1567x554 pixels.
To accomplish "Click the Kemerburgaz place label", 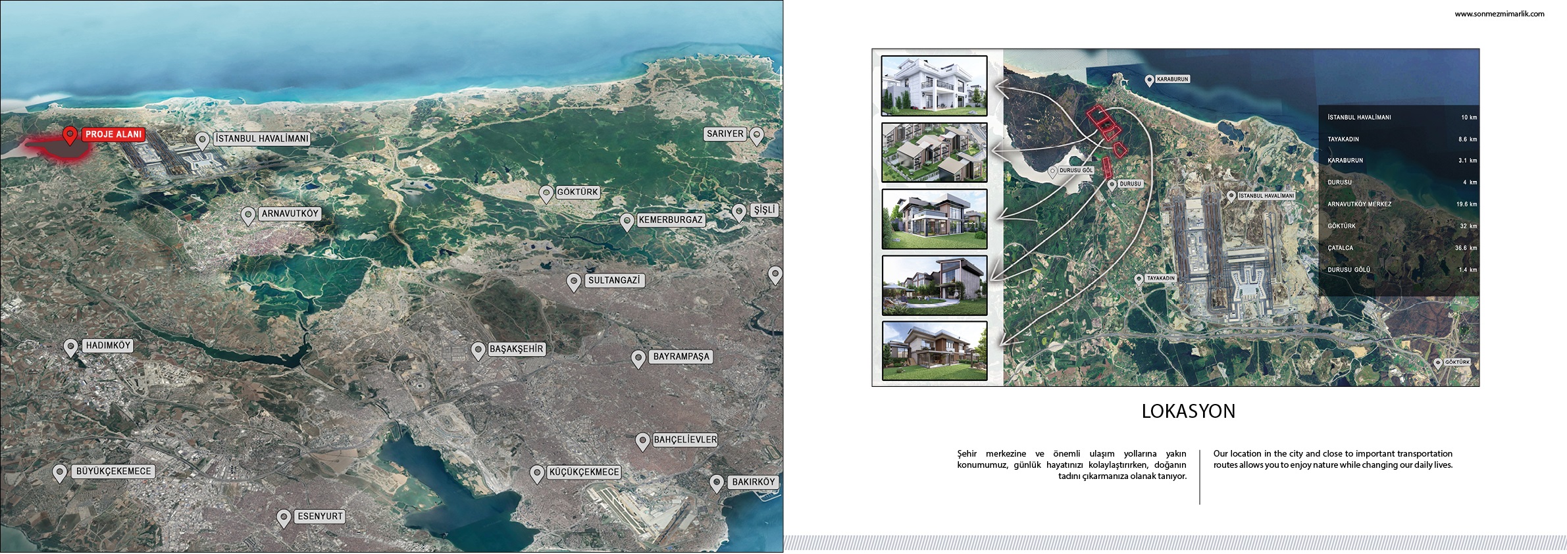I will 670,220.
